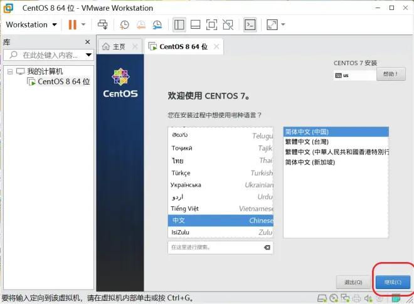Click the printer status icon

tap(356, 298)
